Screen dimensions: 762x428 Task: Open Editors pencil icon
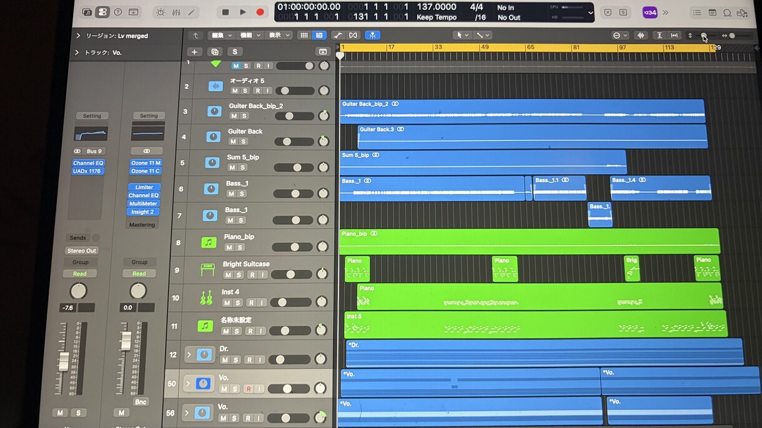(x=191, y=12)
